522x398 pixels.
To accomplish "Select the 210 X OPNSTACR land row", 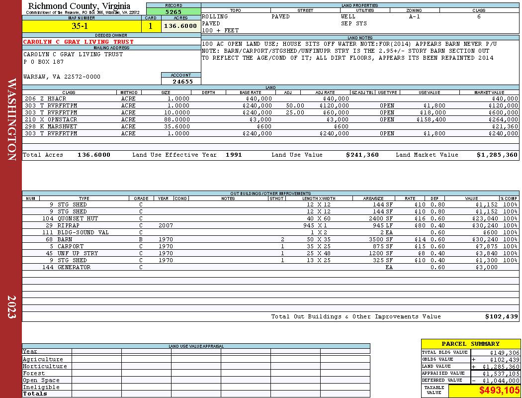I will (x=270, y=119).
